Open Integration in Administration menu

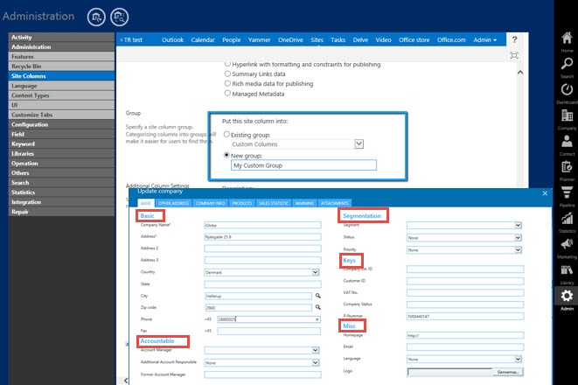click(x=61, y=202)
